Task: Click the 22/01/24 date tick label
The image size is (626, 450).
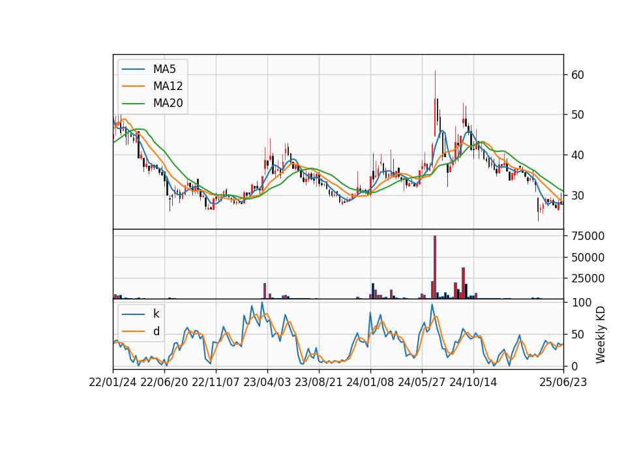Action: click(x=113, y=382)
